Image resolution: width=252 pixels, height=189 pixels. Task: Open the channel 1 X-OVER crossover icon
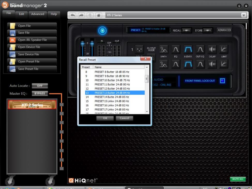[x=188, y=49]
